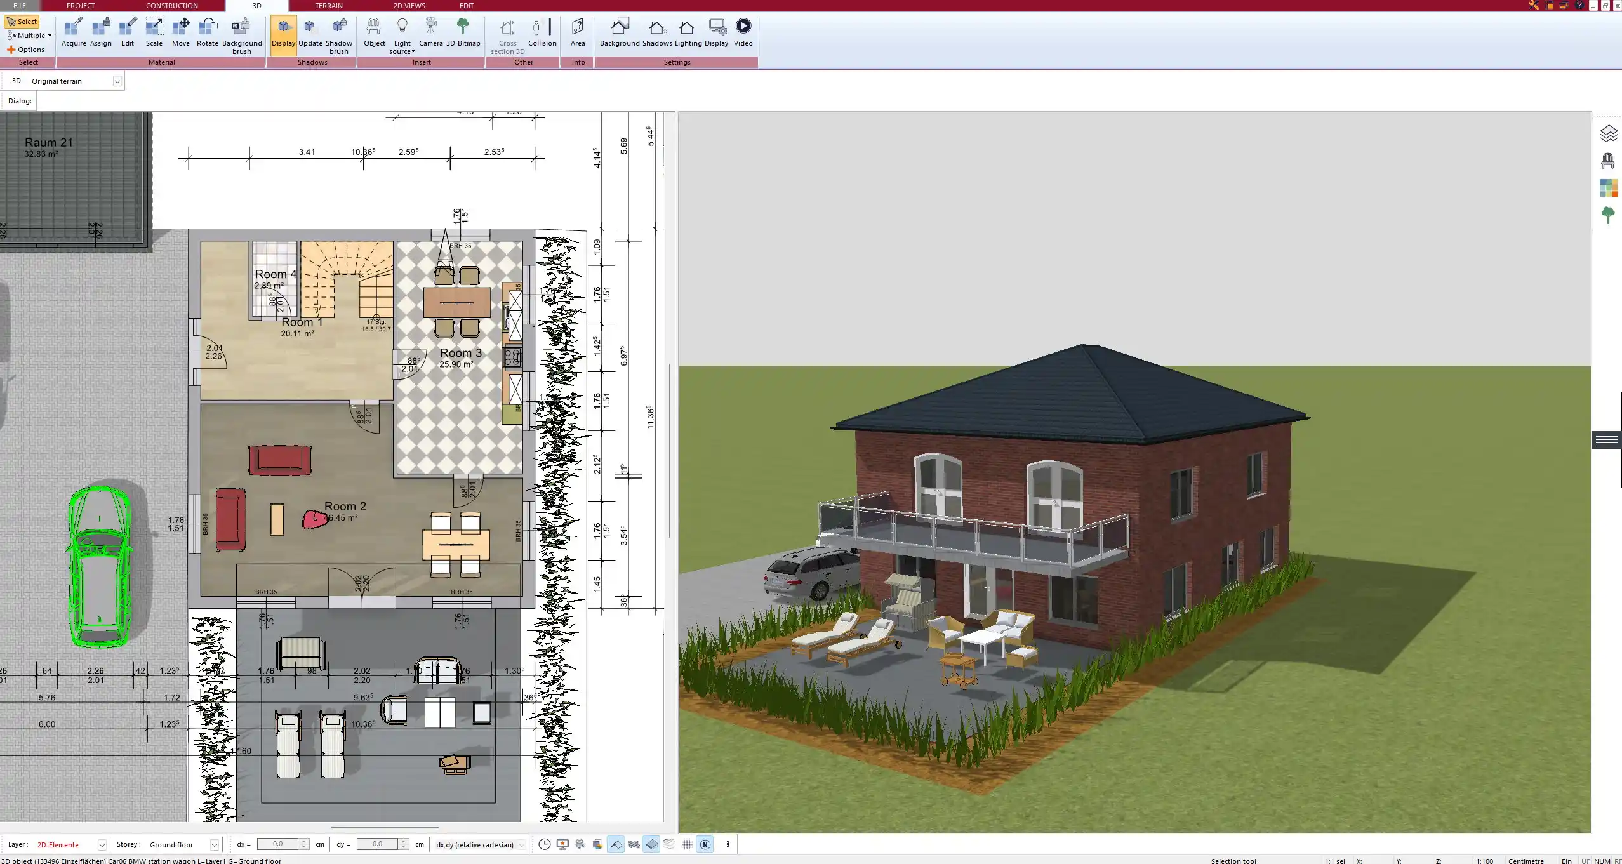
Task: Open the three-dots more options
Action: [728, 844]
